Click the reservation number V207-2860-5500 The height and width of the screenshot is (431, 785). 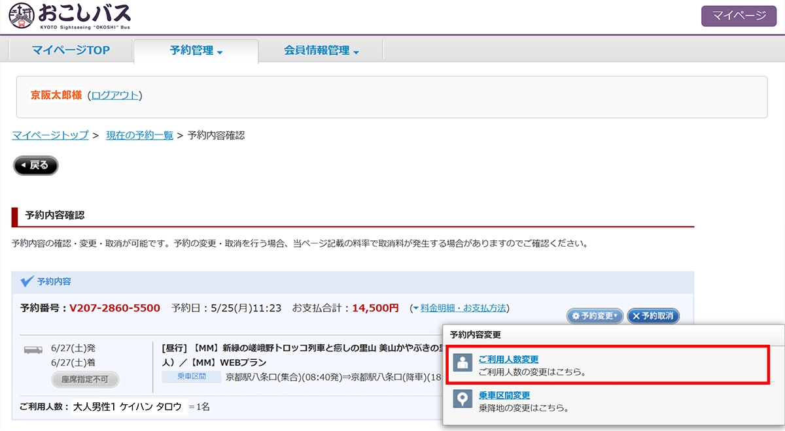click(x=114, y=308)
